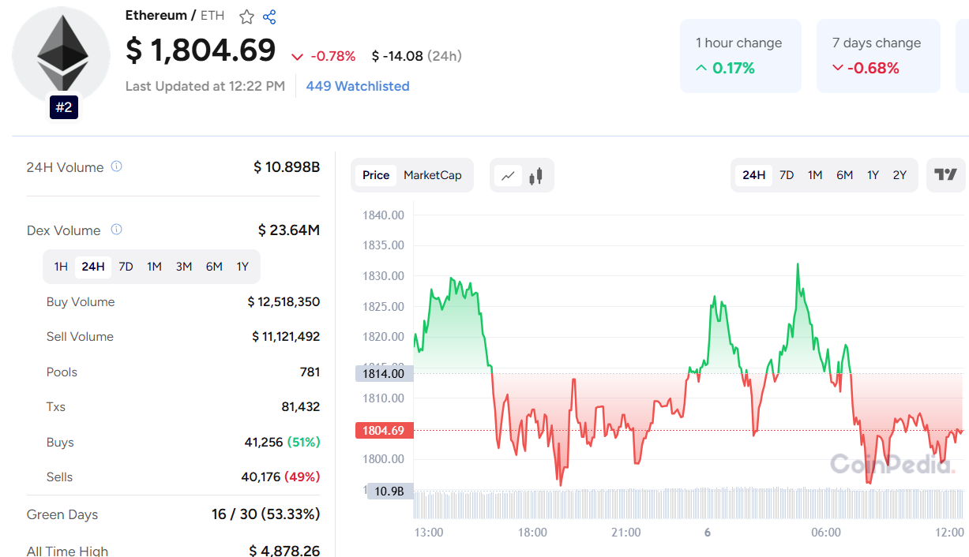This screenshot has width=969, height=557.
Task: Click the $ 1,804.69 headline price
Action: click(201, 50)
